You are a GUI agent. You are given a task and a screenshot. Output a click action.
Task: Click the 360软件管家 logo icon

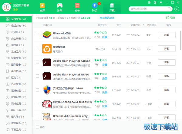click(x=6, y=7)
